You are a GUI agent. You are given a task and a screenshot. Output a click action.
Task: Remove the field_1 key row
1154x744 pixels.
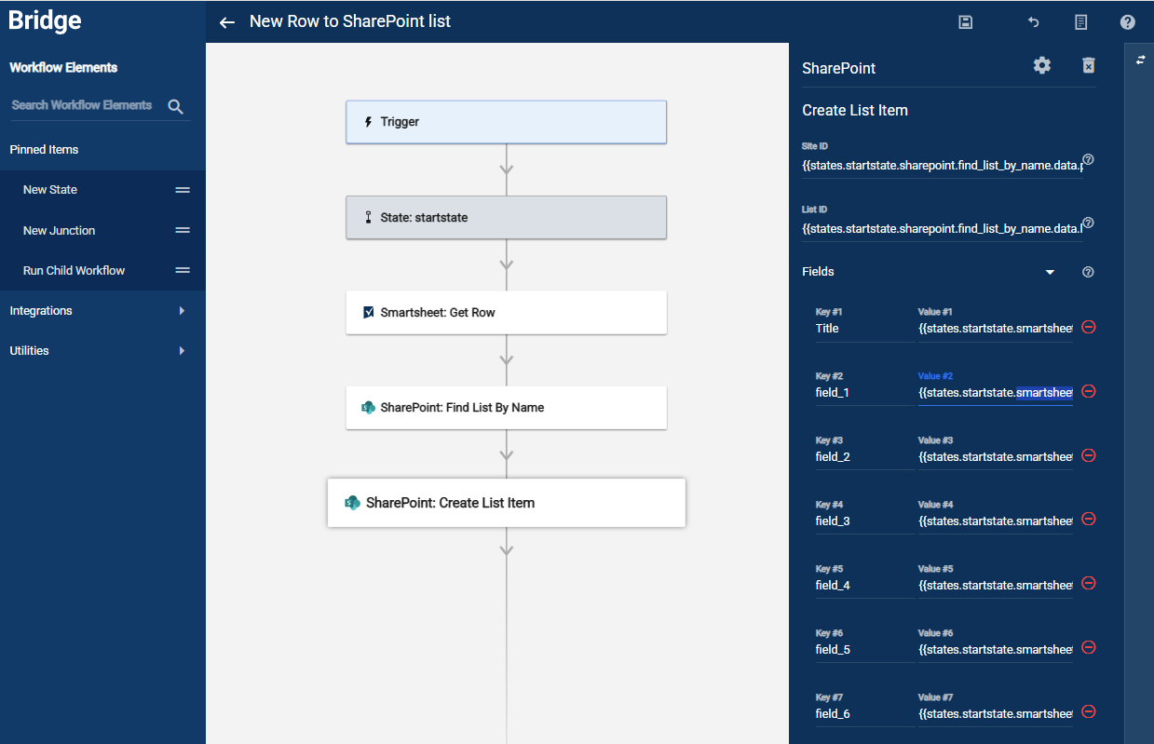point(1089,392)
